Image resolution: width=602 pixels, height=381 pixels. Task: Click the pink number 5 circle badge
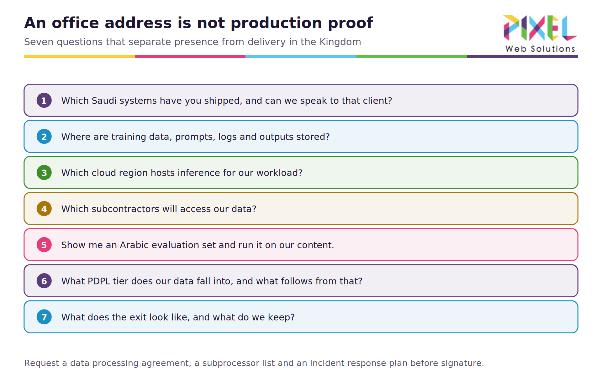44,245
